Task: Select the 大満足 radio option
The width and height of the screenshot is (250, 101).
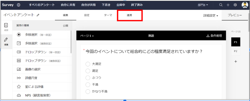Action: coord(88,64)
